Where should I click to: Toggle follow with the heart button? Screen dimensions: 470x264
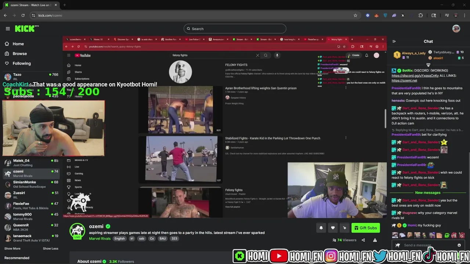(x=333, y=228)
